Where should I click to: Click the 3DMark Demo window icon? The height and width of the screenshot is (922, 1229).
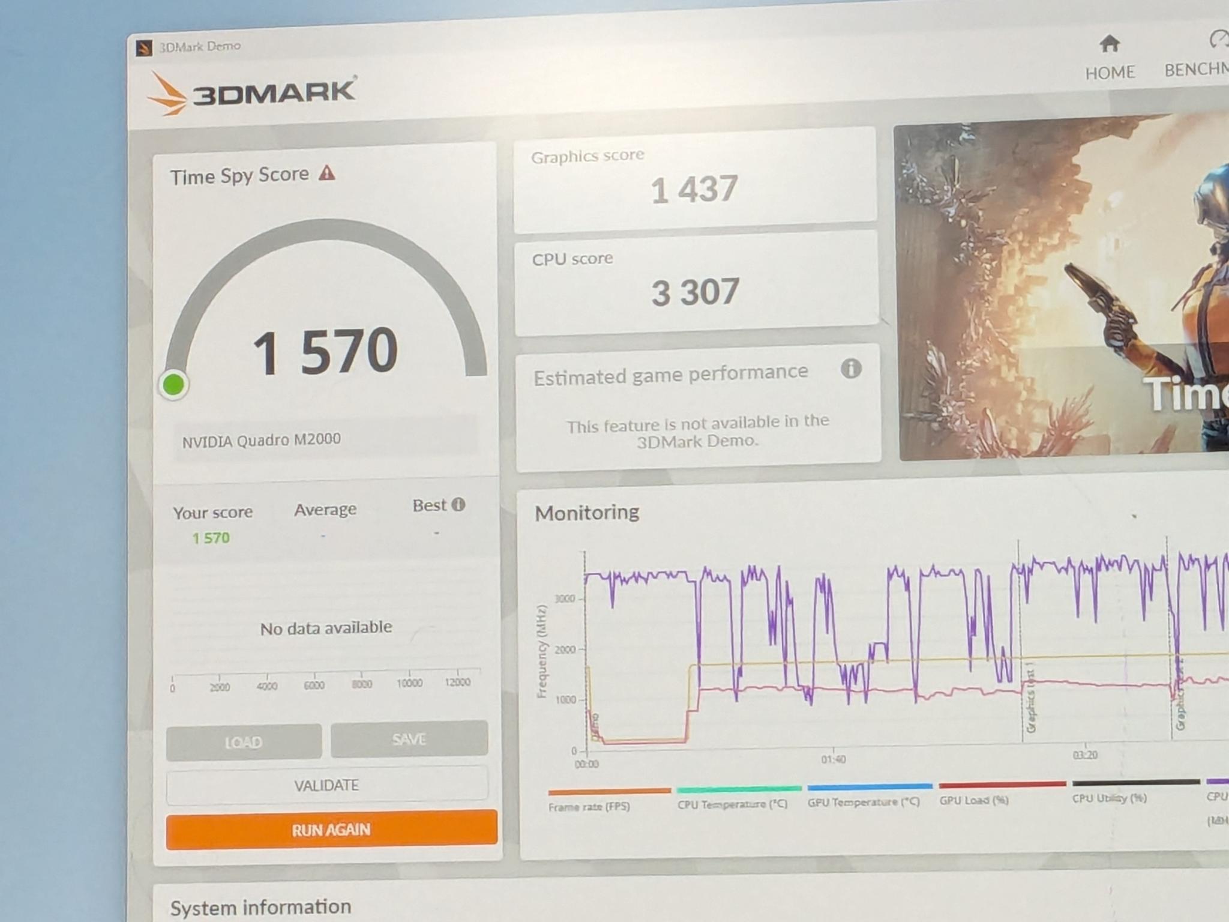pos(144,48)
